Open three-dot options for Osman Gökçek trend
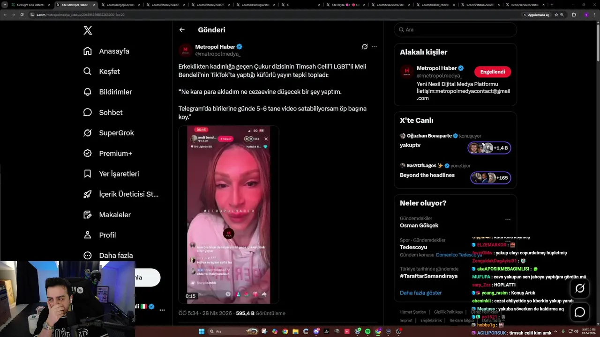 tap(508, 219)
